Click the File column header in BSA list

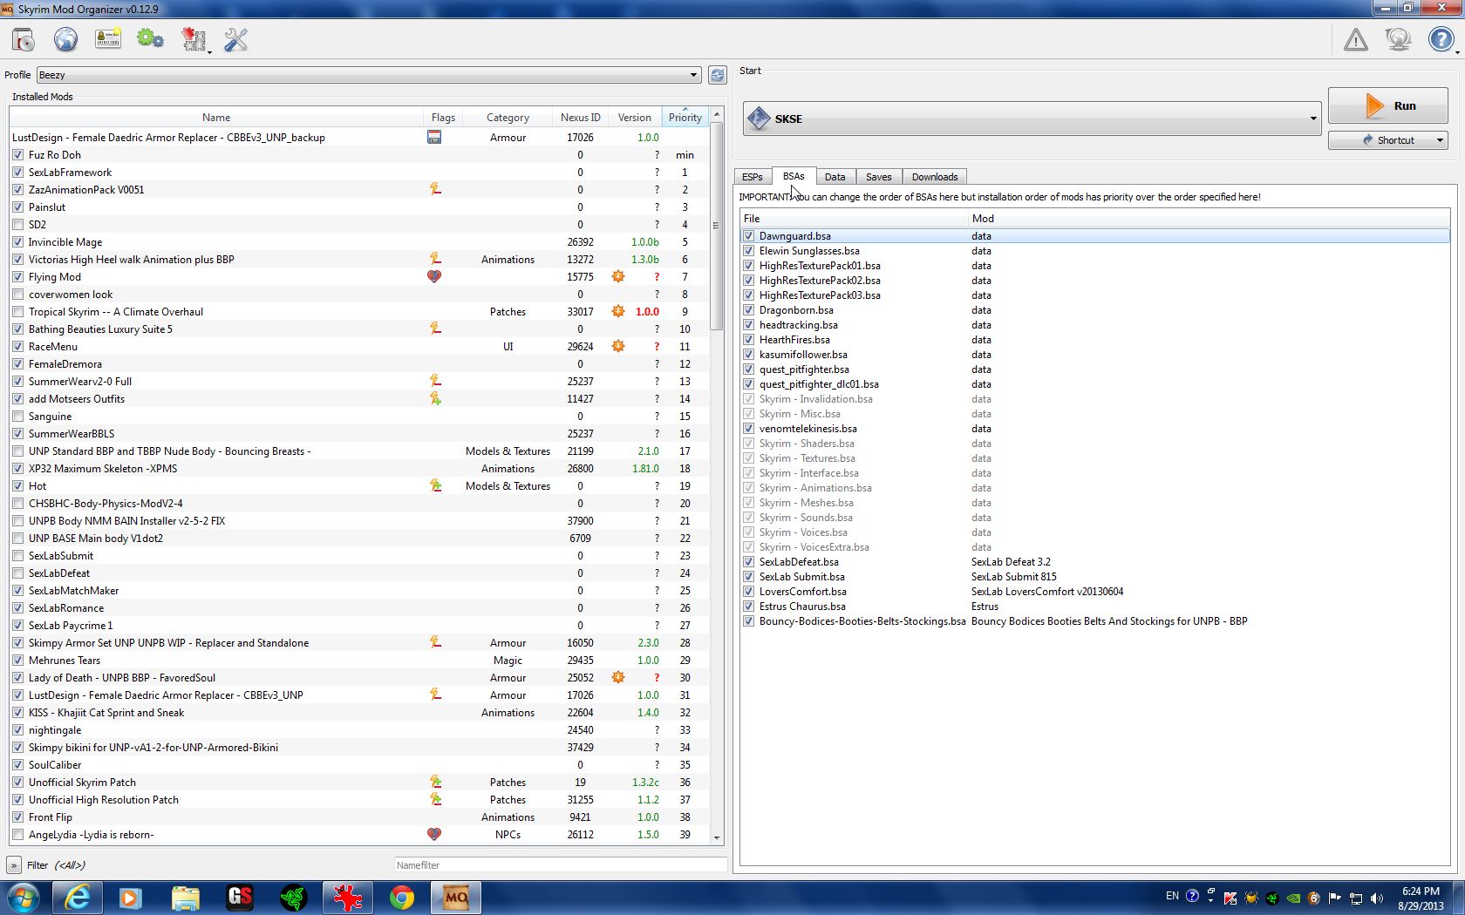[x=855, y=219]
